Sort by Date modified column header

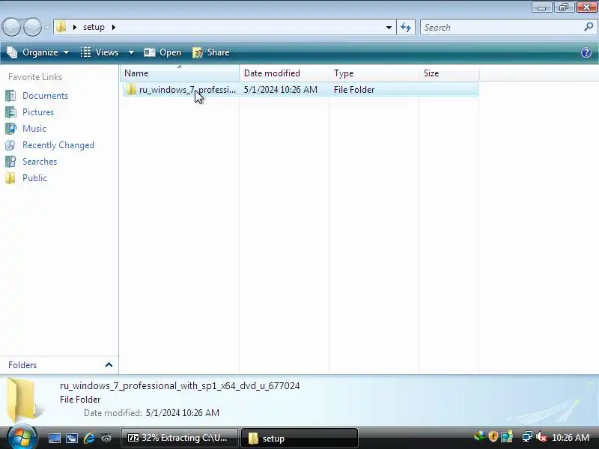point(284,73)
